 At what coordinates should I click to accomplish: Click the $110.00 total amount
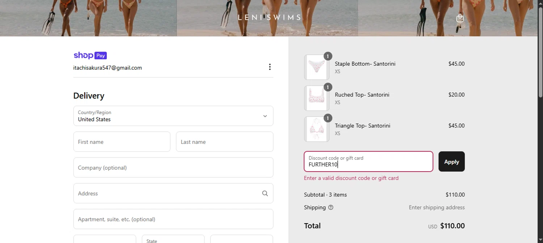[x=452, y=226]
